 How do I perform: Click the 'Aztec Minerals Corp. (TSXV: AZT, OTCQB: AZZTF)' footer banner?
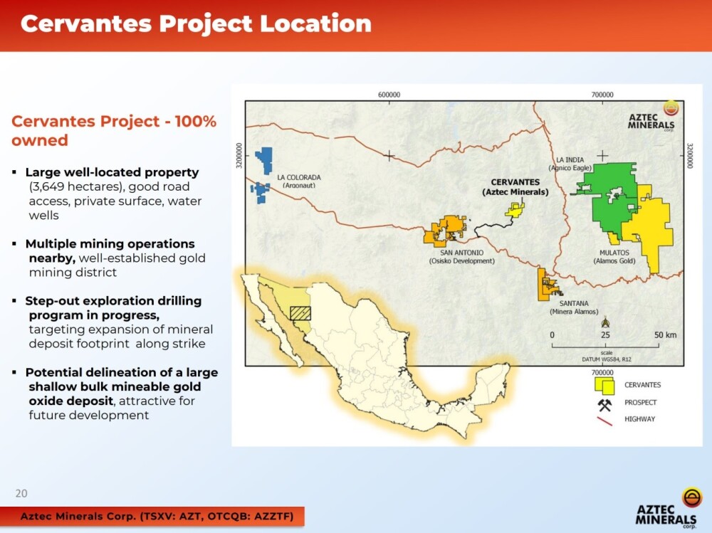152,516
